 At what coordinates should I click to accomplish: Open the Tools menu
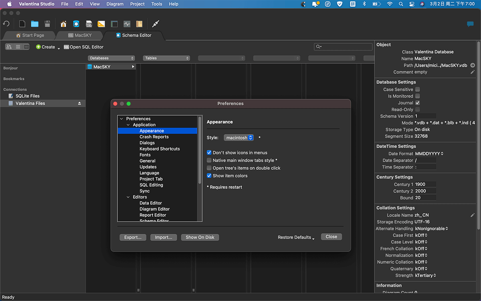tap(157, 4)
